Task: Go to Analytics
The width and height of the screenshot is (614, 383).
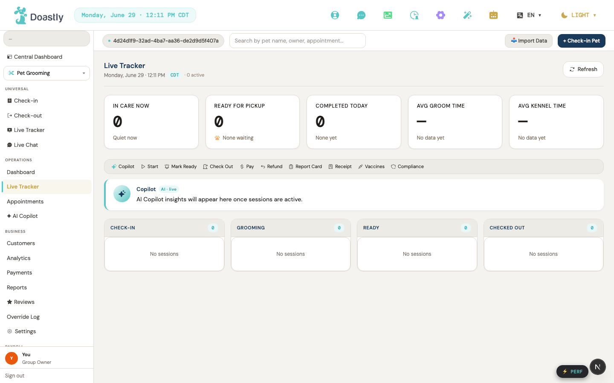Action: click(47, 258)
